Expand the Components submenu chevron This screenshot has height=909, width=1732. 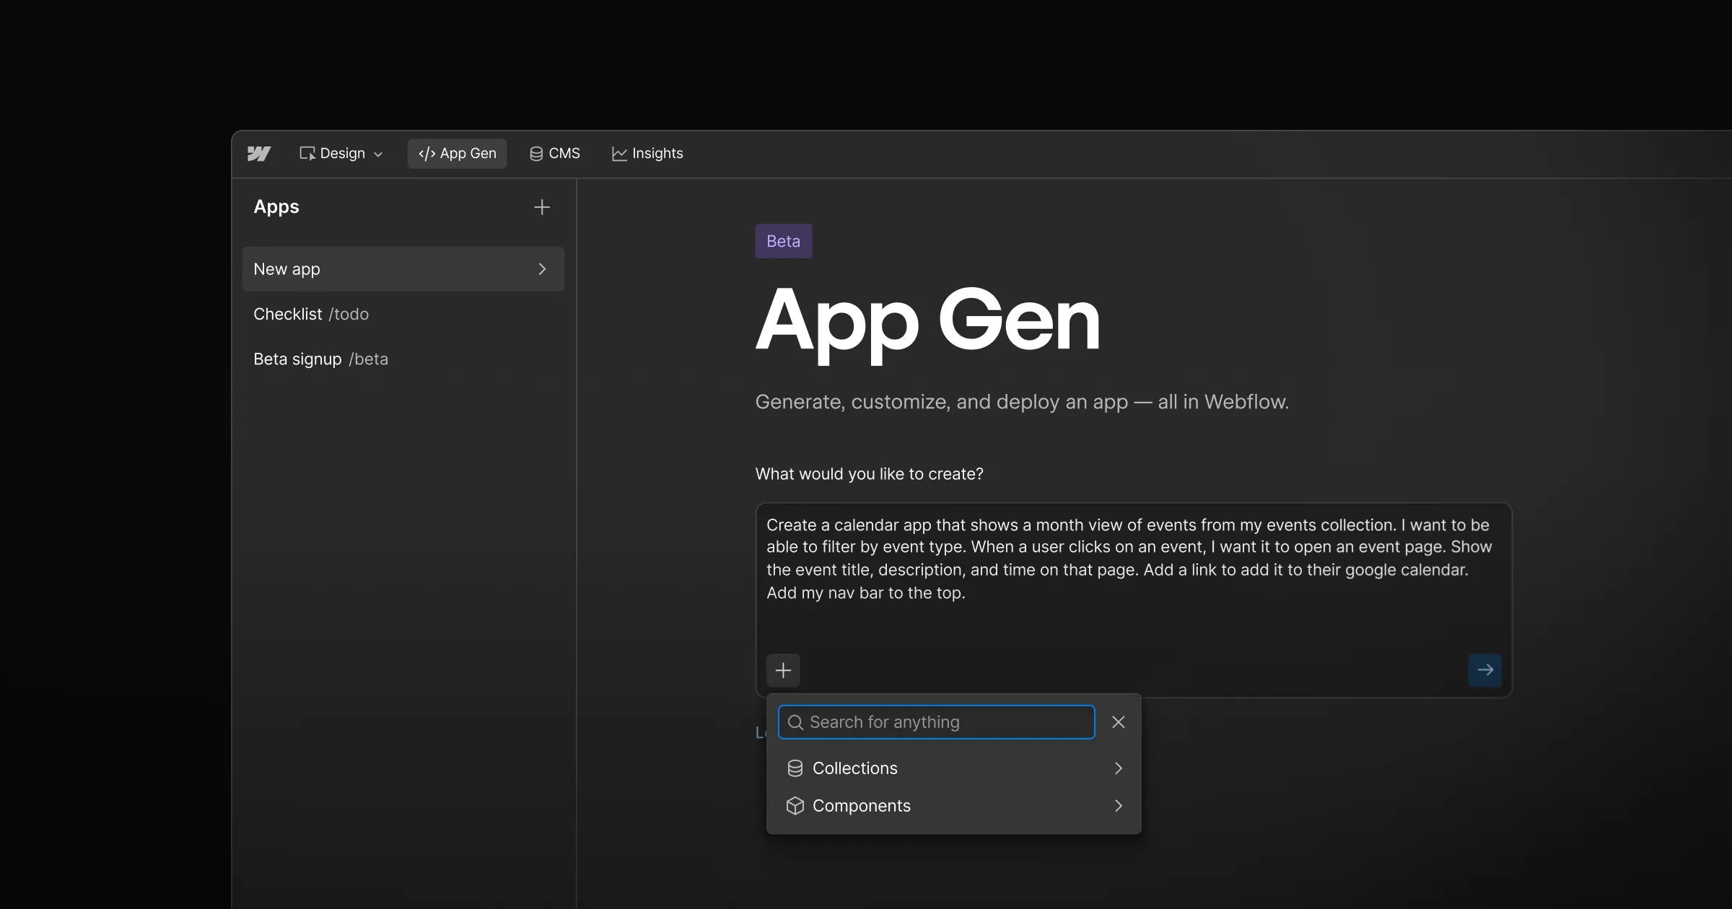[1119, 806]
